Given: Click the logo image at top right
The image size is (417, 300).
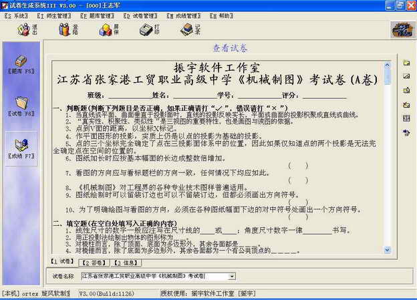Looking at the screenshot, I should pos(401,30).
